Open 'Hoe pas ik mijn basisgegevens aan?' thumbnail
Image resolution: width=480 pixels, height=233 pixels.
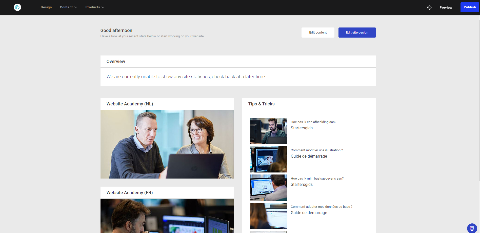coord(269,188)
